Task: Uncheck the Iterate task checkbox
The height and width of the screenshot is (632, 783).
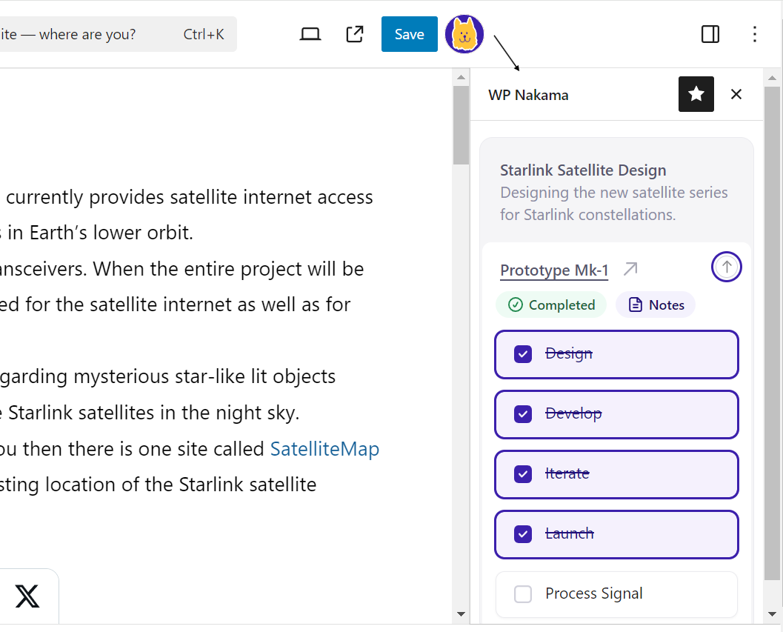Action: [x=523, y=474]
